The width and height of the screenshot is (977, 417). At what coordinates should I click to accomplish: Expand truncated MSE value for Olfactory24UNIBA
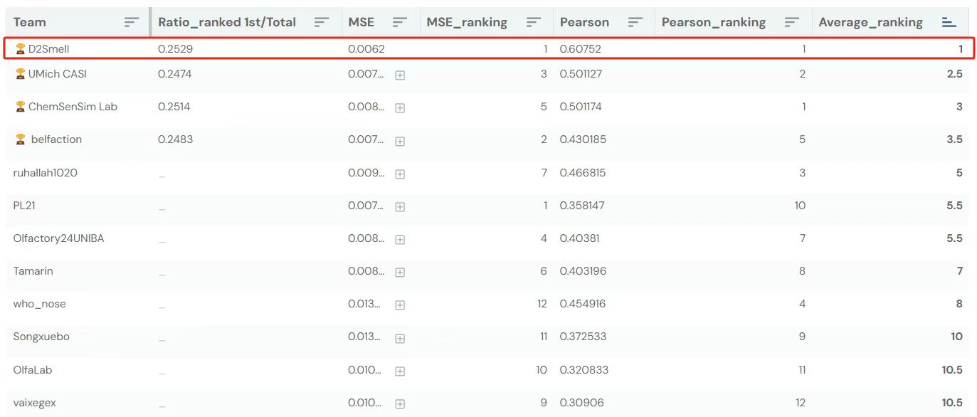400,239
